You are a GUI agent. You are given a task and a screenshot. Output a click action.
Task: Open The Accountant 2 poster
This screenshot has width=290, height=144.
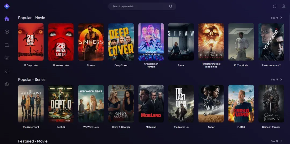[x=271, y=42]
